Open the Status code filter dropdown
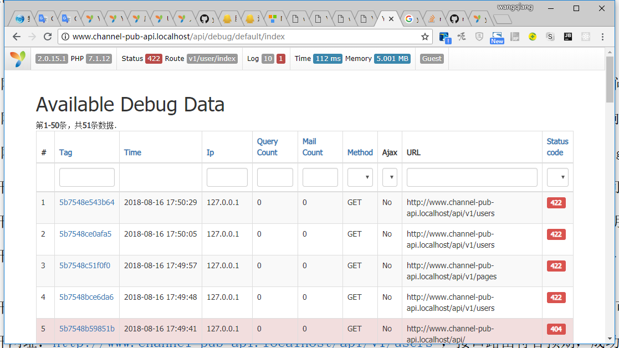 click(557, 177)
